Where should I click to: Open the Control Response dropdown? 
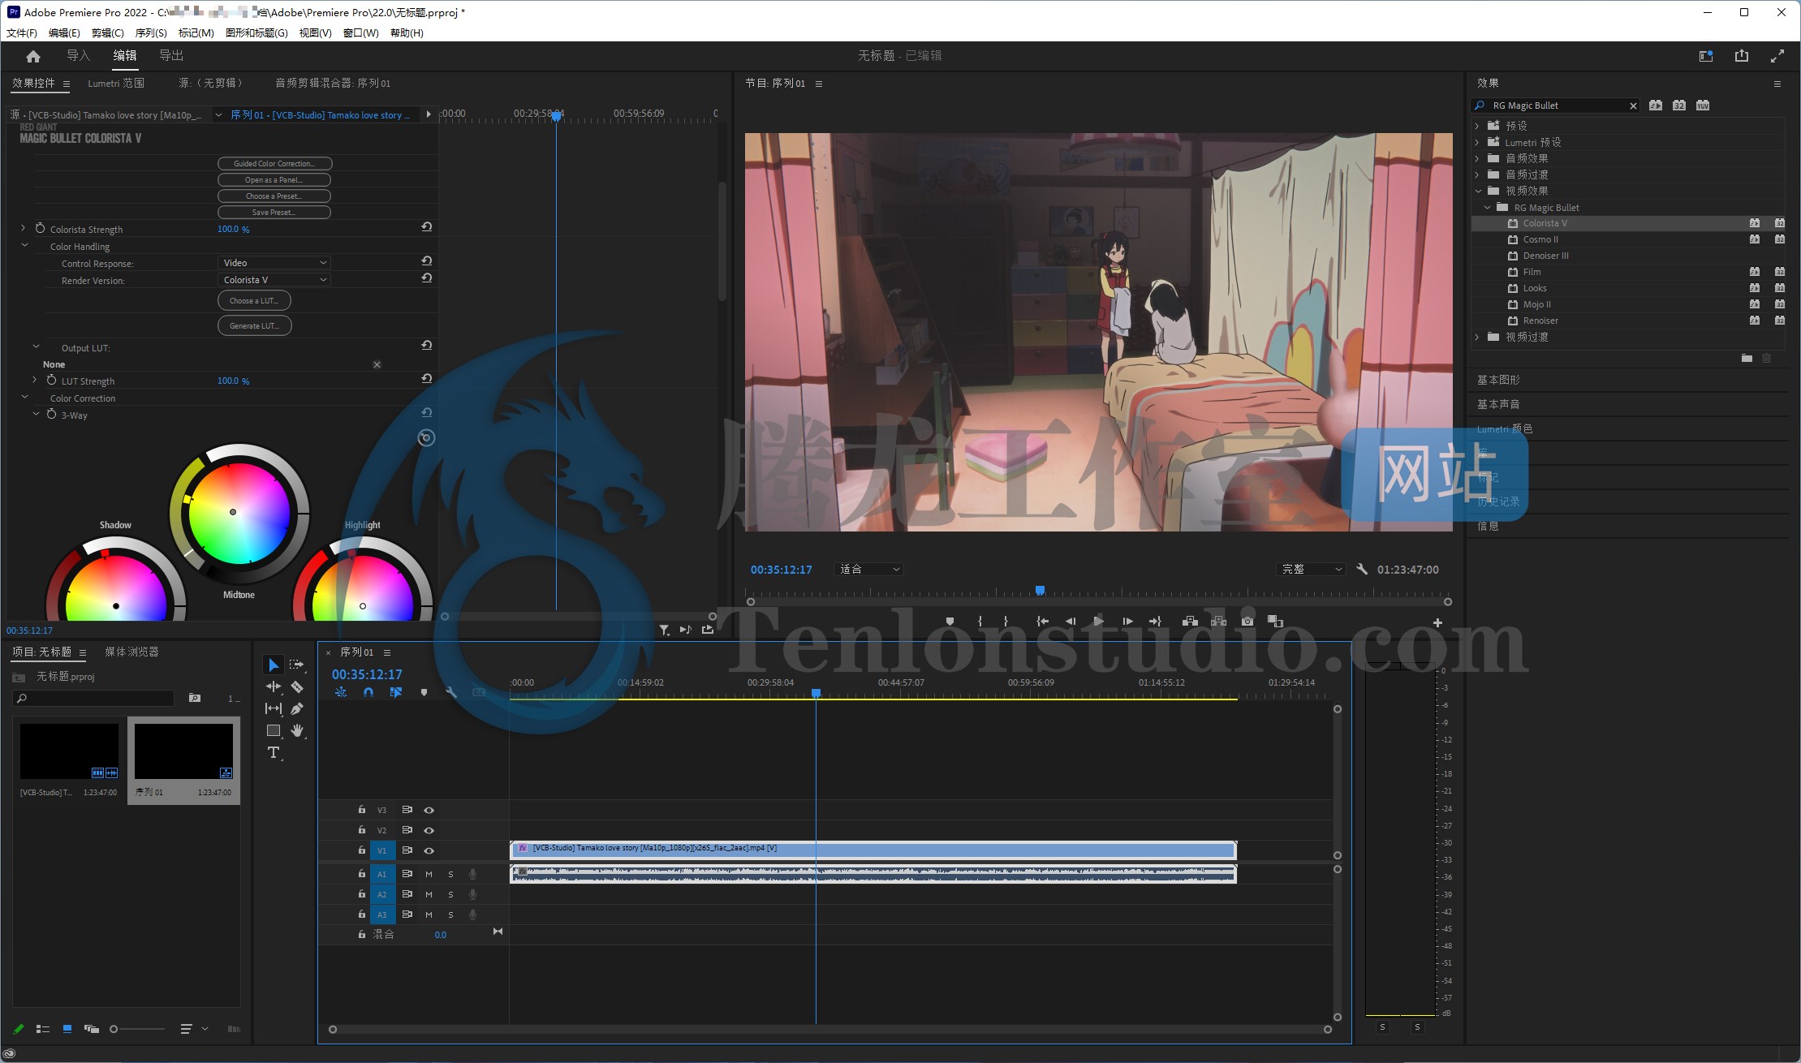point(274,263)
